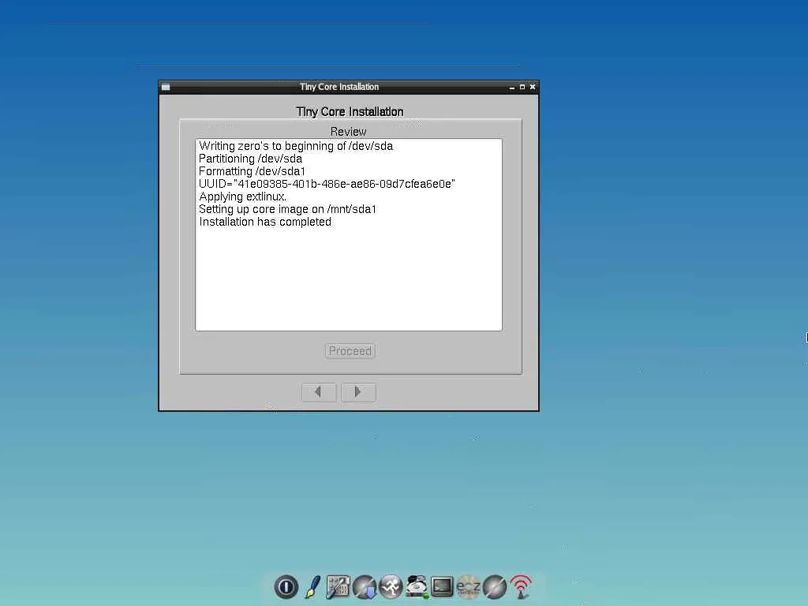Open the Apps download icon in dock
Image resolution: width=808 pixels, height=606 pixels.
[x=365, y=586]
